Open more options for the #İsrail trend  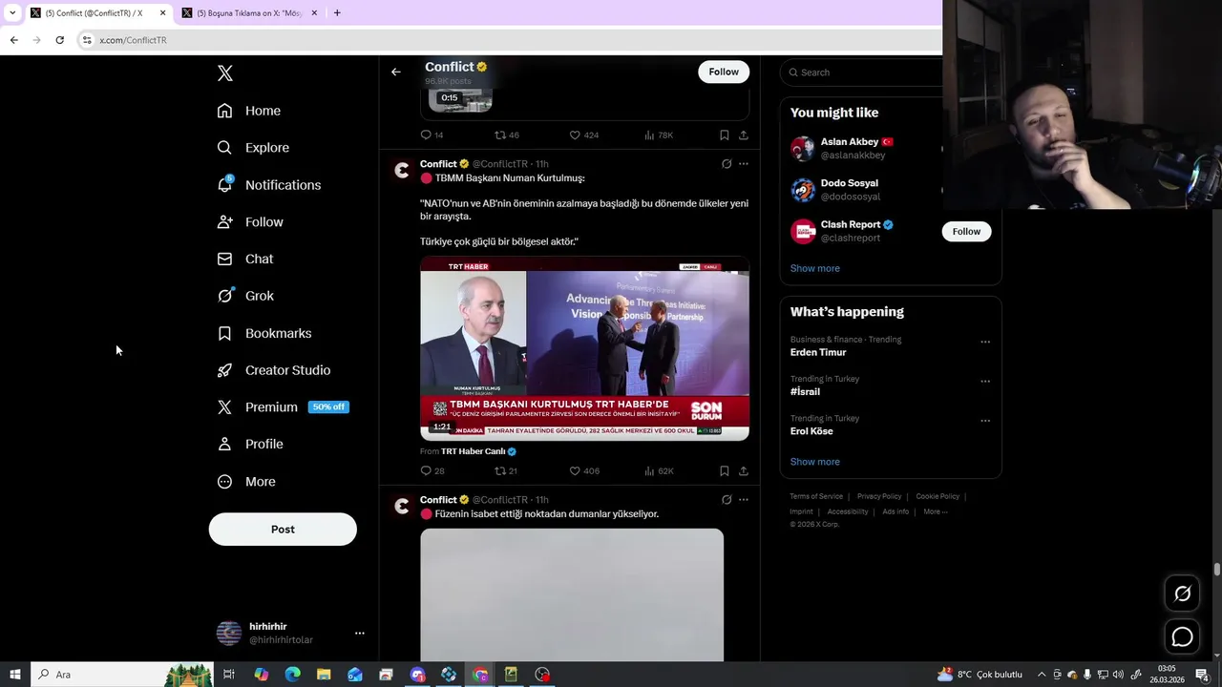985,381
